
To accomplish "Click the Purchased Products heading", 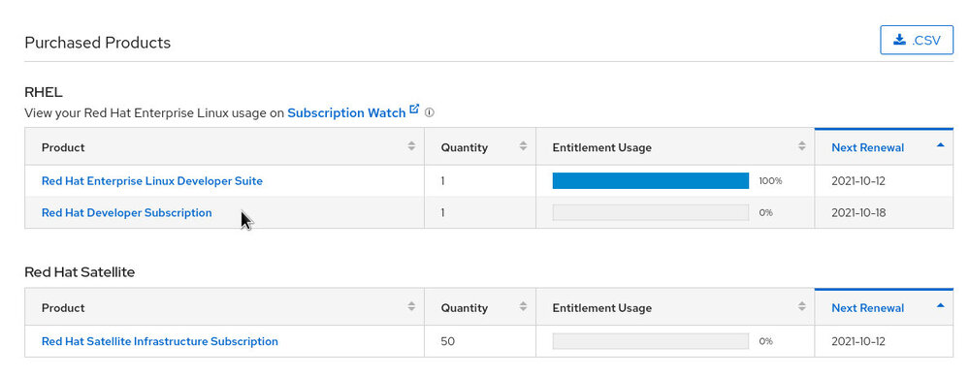I will tap(98, 43).
